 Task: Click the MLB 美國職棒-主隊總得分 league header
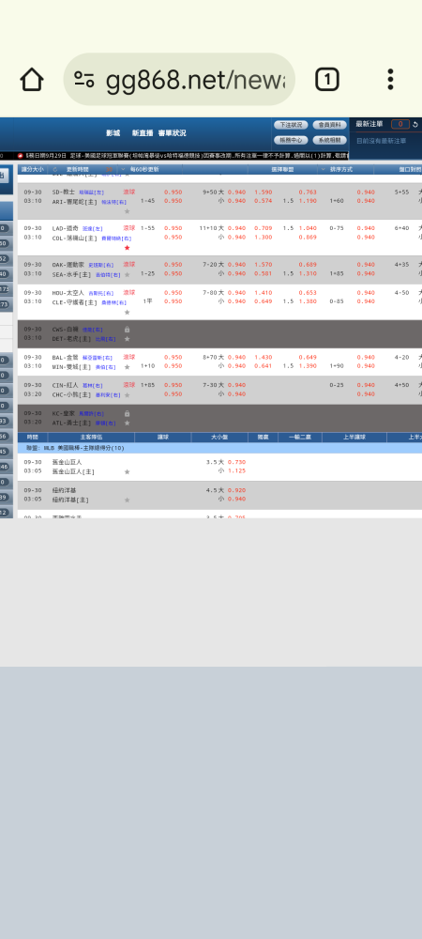pyautogui.click(x=220, y=448)
